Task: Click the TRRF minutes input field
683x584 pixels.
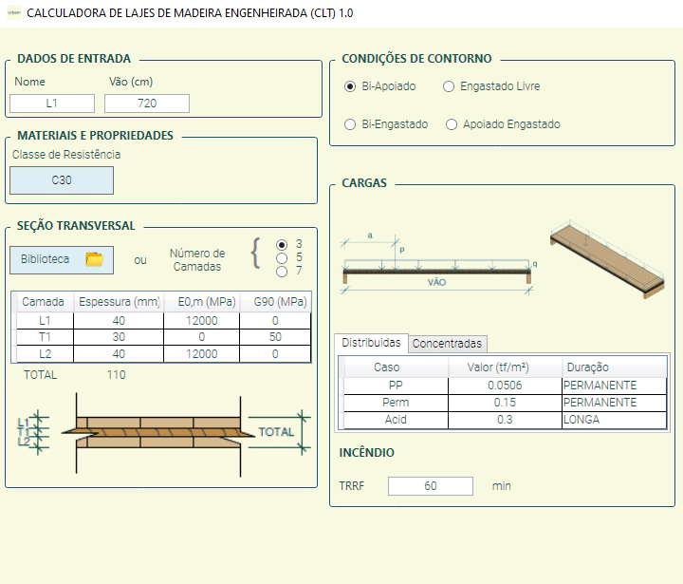Action: (430, 486)
